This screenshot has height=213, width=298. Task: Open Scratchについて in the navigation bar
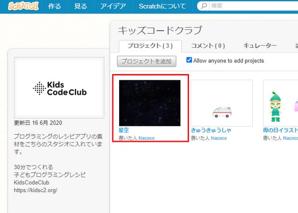click(x=162, y=7)
